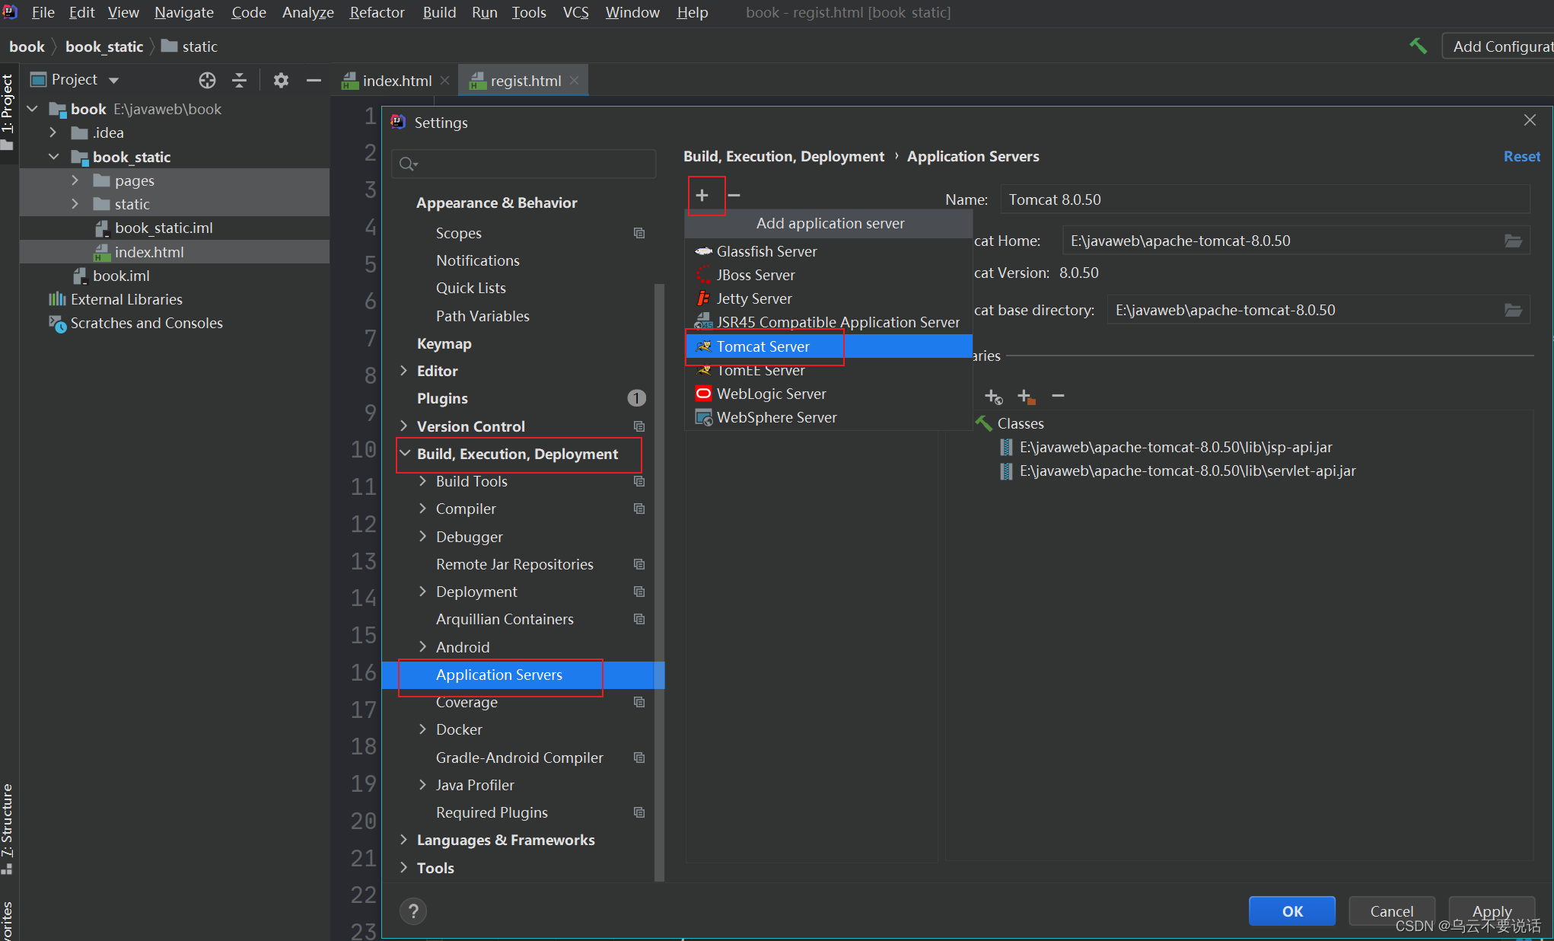Choose Tomcat Server in popup
This screenshot has height=941, width=1554.
829,346
